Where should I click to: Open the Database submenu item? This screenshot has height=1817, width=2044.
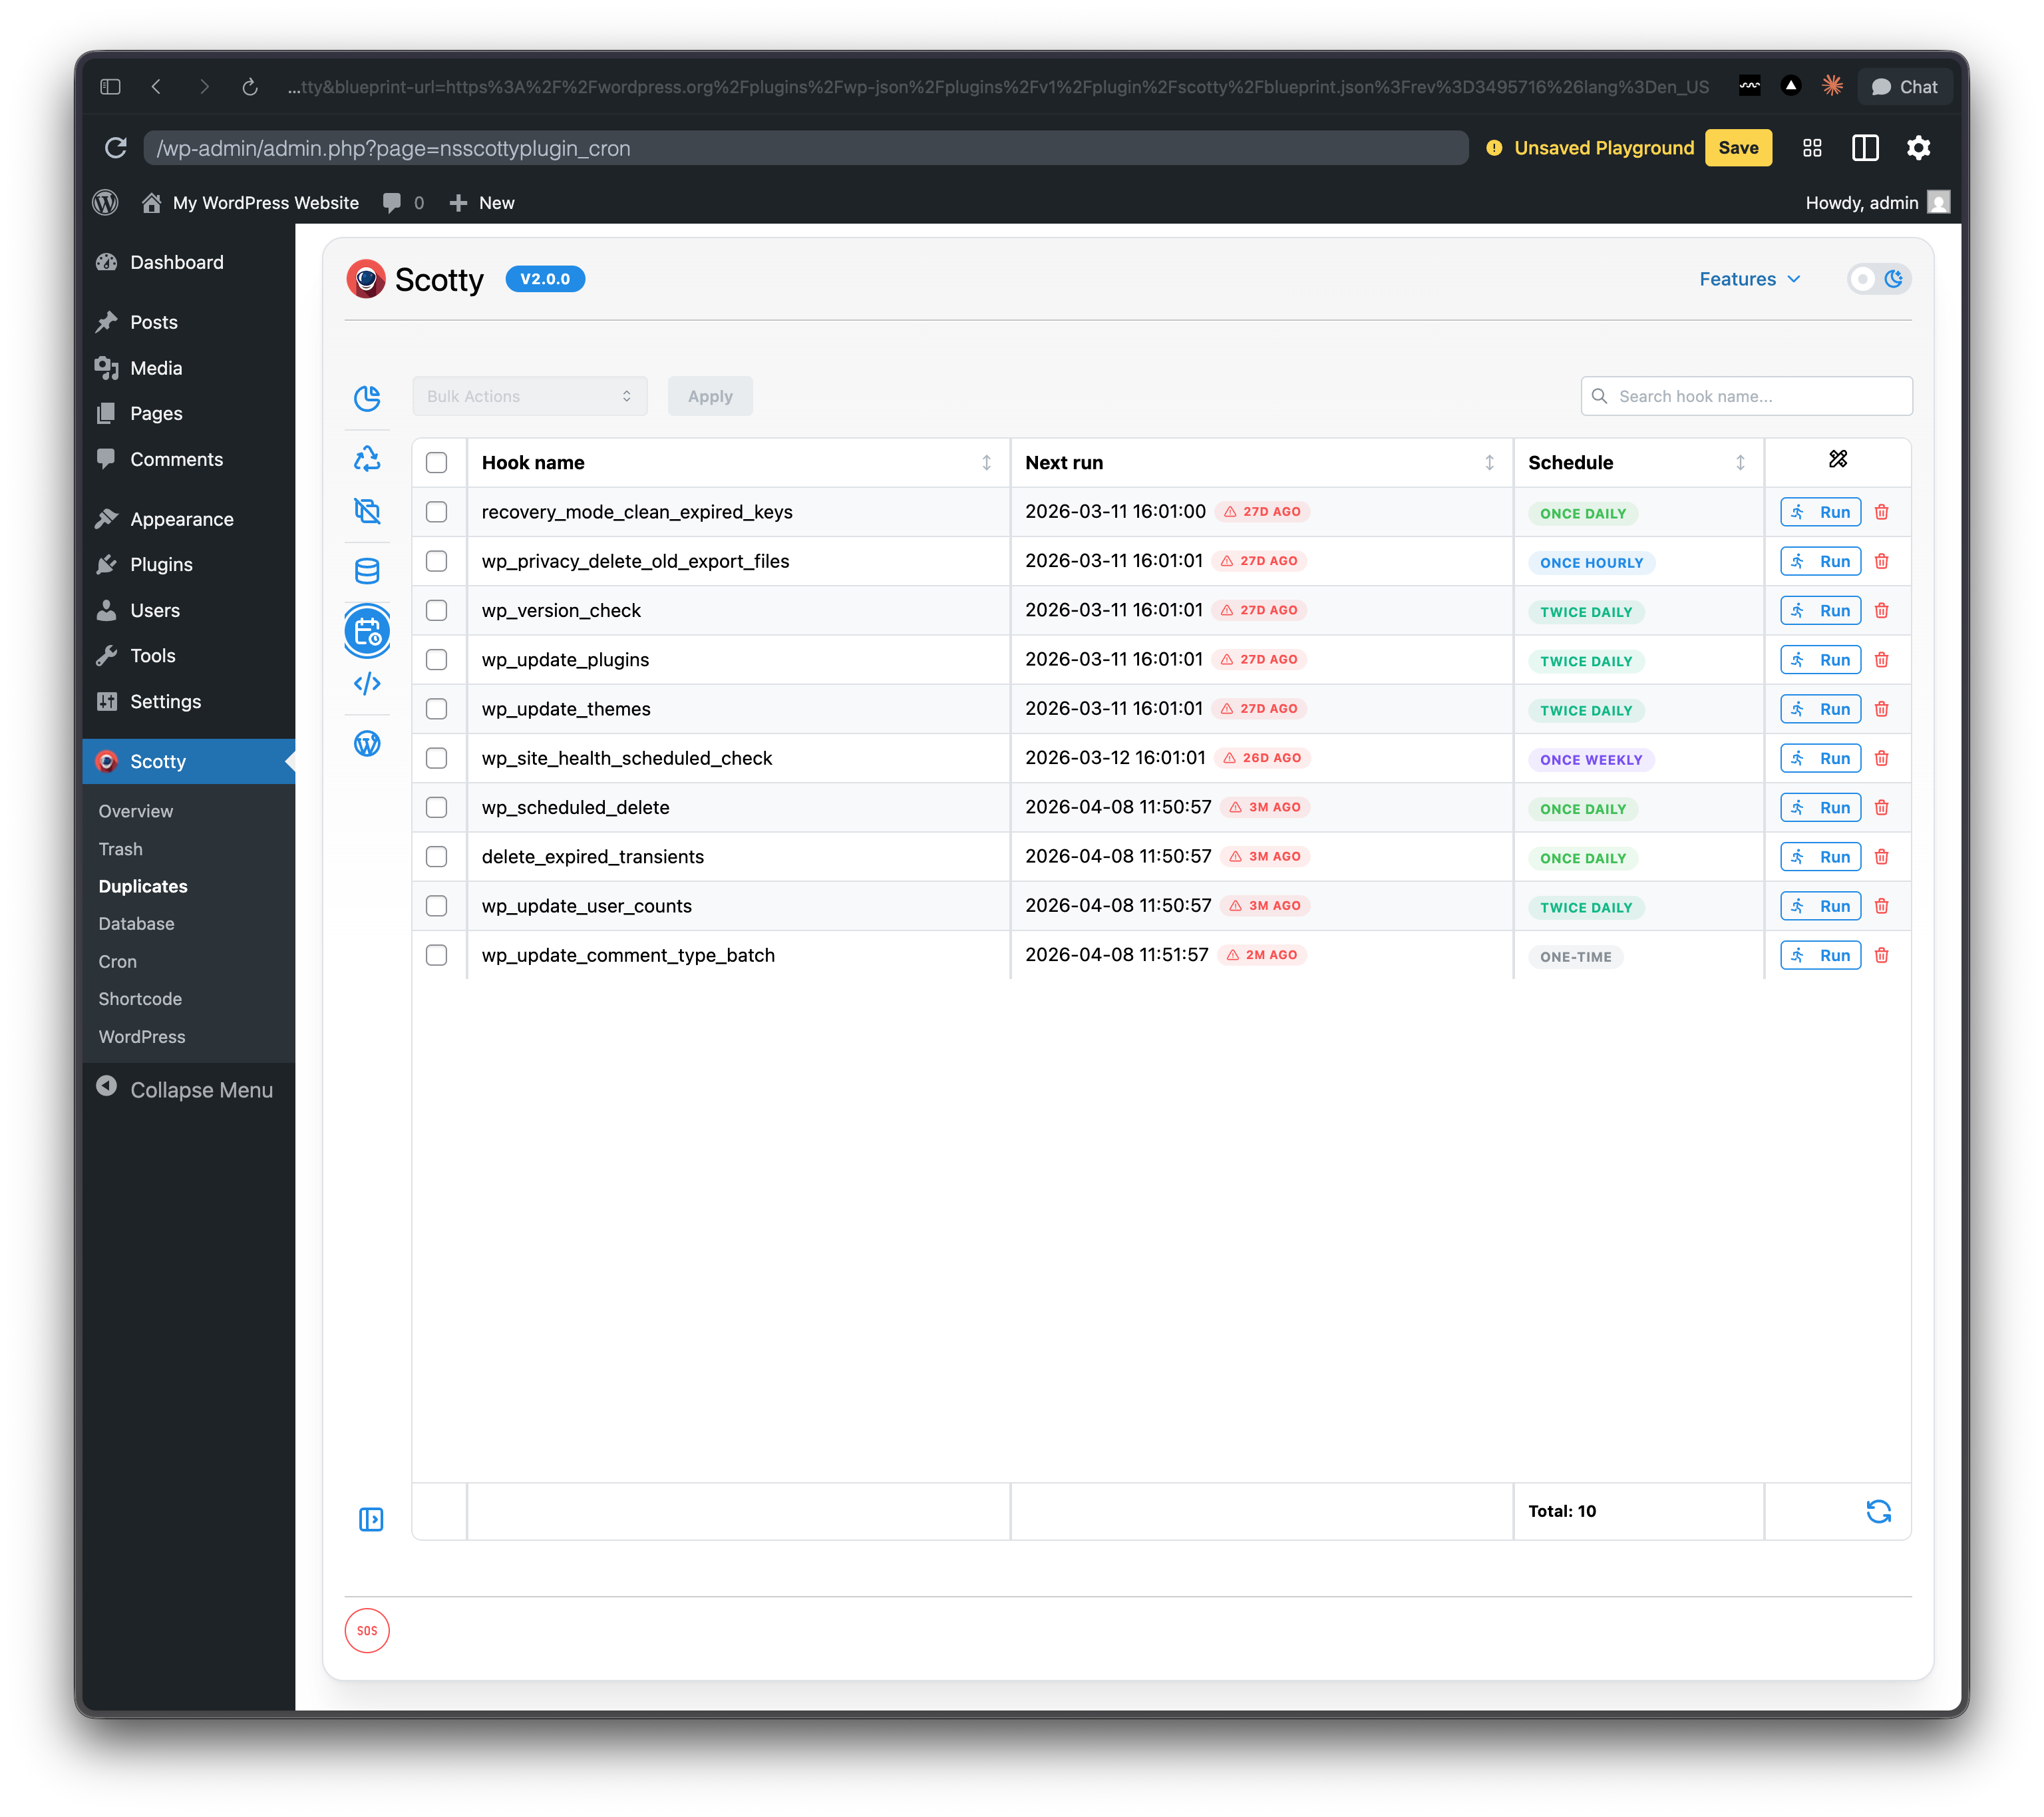[136, 924]
